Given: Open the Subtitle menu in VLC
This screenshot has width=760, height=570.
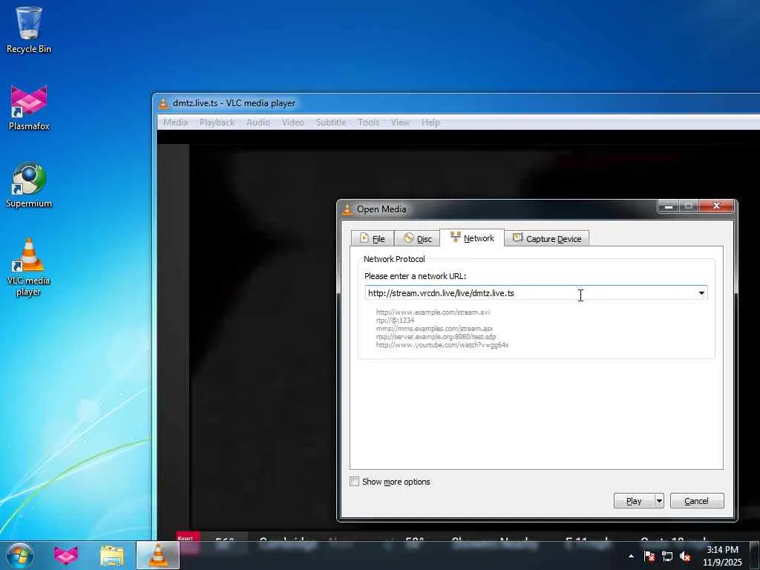Looking at the screenshot, I should pyautogui.click(x=331, y=122).
